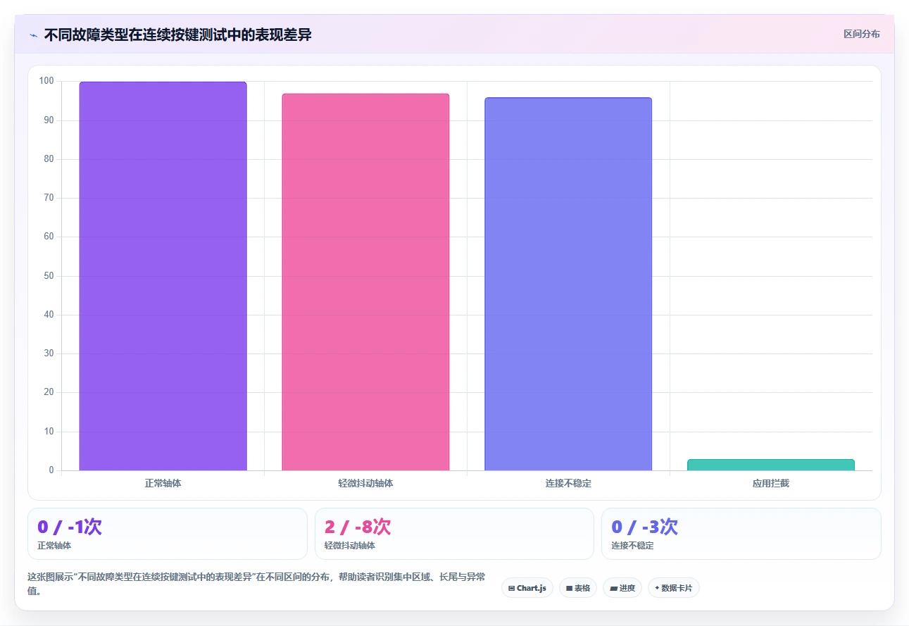Image resolution: width=909 pixels, height=626 pixels.
Task: Click the description paragraph below the cards
Action: 256,584
